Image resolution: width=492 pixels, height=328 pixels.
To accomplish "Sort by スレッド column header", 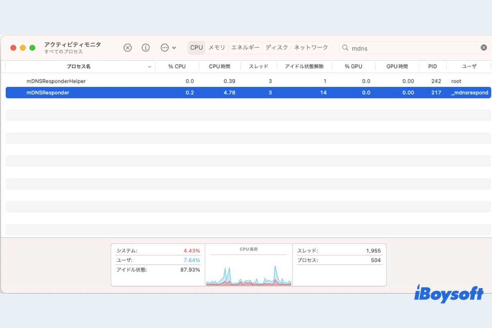I will 259,66.
